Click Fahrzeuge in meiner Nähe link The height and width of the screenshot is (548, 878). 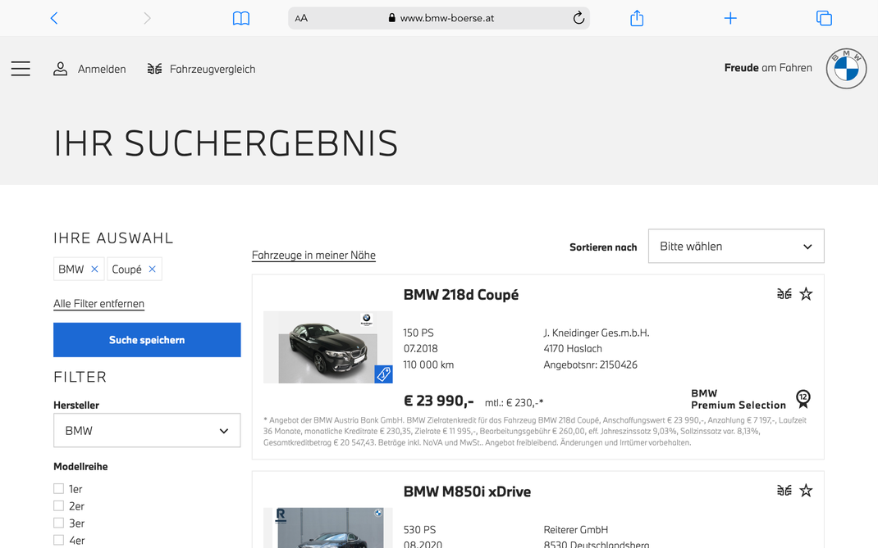click(x=313, y=255)
